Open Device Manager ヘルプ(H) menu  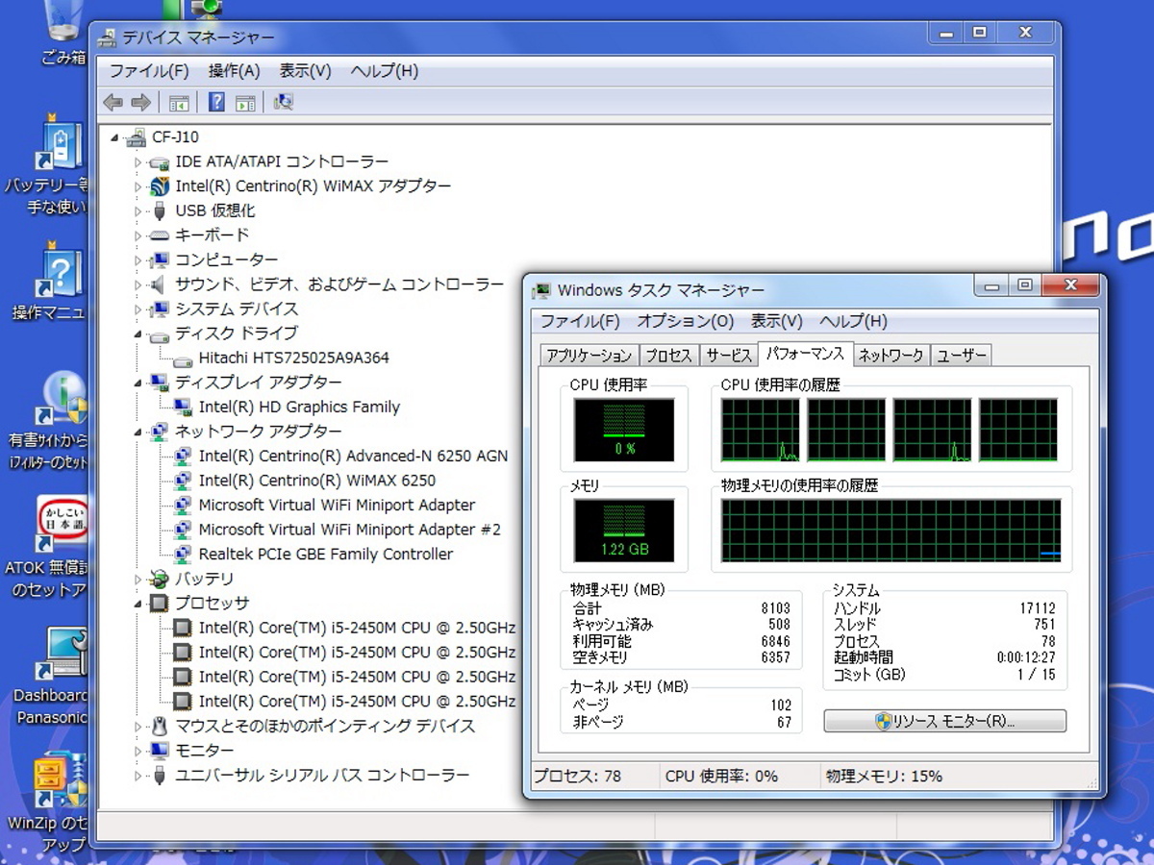point(384,71)
